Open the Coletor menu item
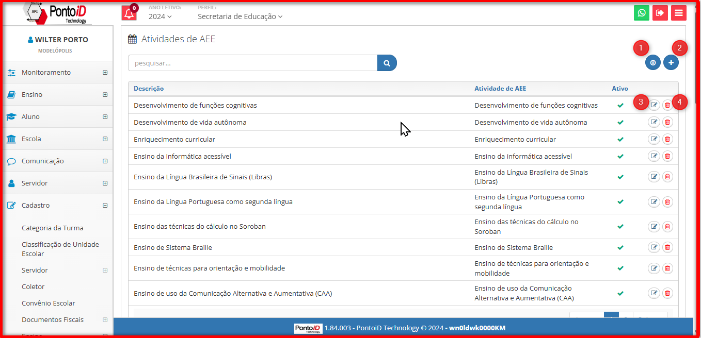The height and width of the screenshot is (338, 701). coord(33,286)
